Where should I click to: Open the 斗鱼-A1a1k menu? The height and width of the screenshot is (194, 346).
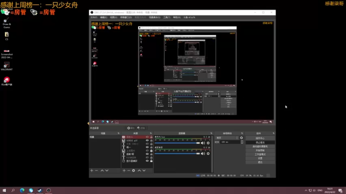189,17
